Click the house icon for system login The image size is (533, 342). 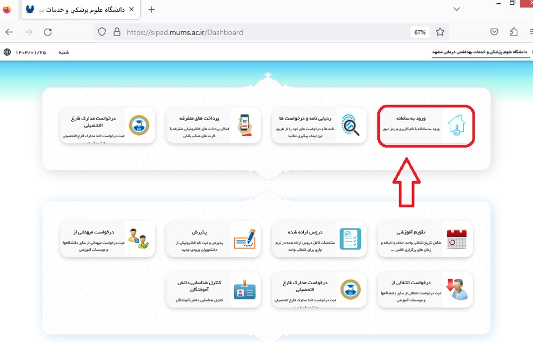pos(456,126)
